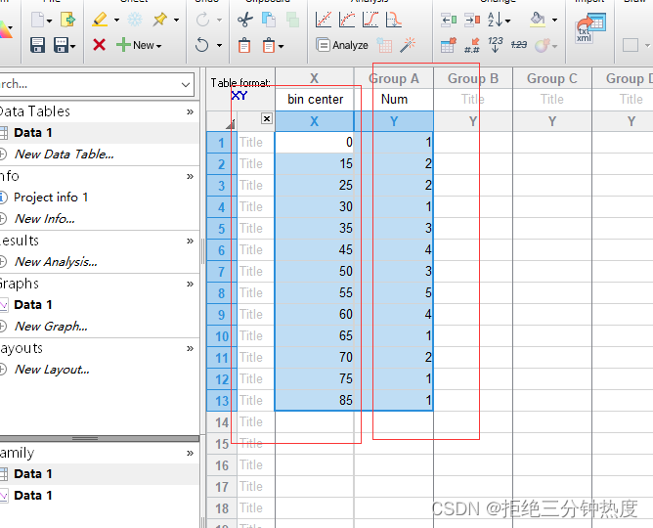Sort data with the A-Z icon
Image resolution: width=653 pixels, height=528 pixels.
coord(496,20)
